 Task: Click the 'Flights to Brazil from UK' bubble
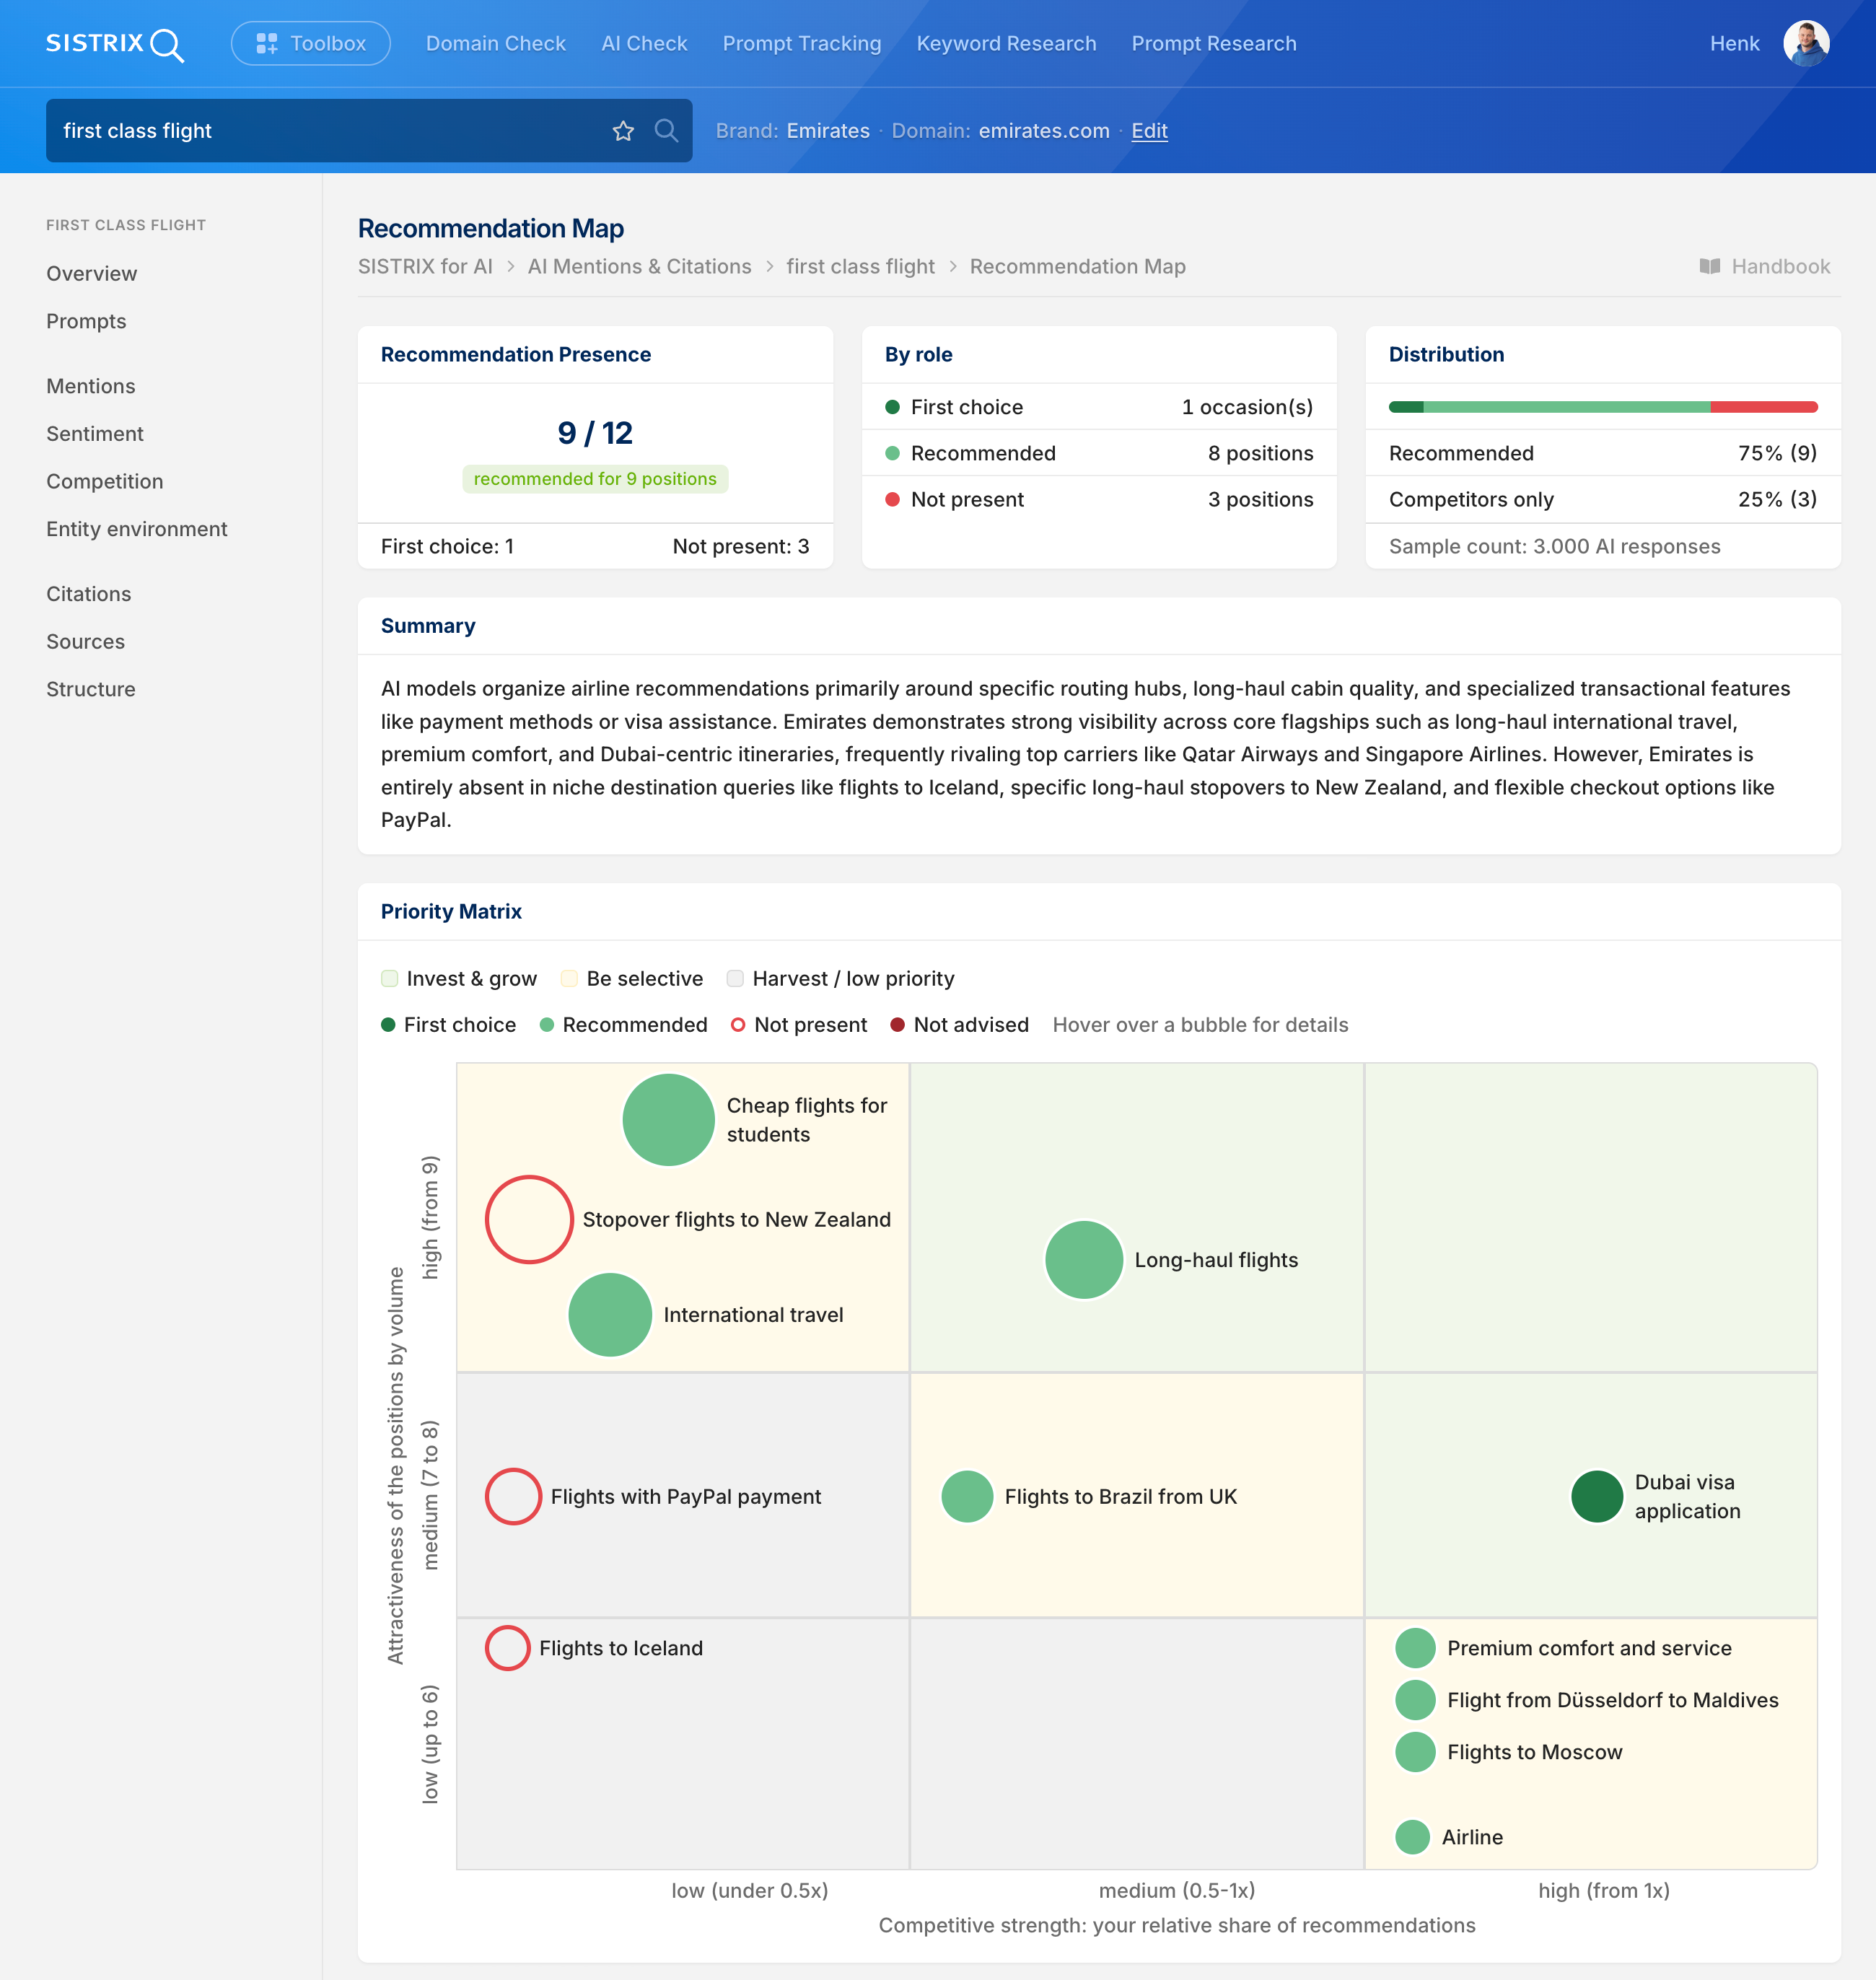968,1497
